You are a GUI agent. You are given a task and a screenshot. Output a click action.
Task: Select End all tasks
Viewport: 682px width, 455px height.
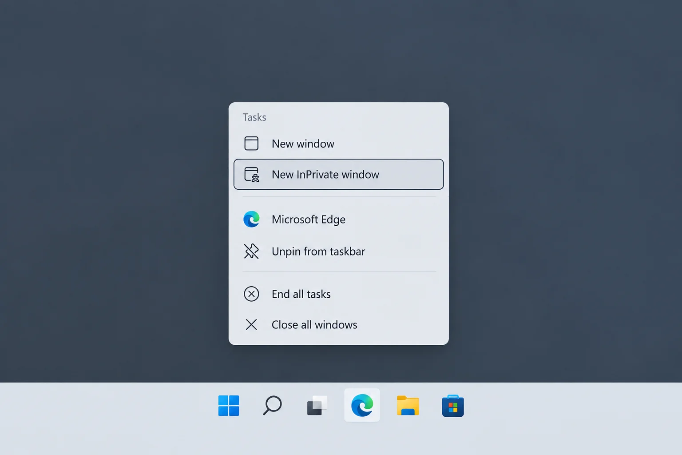(338, 294)
